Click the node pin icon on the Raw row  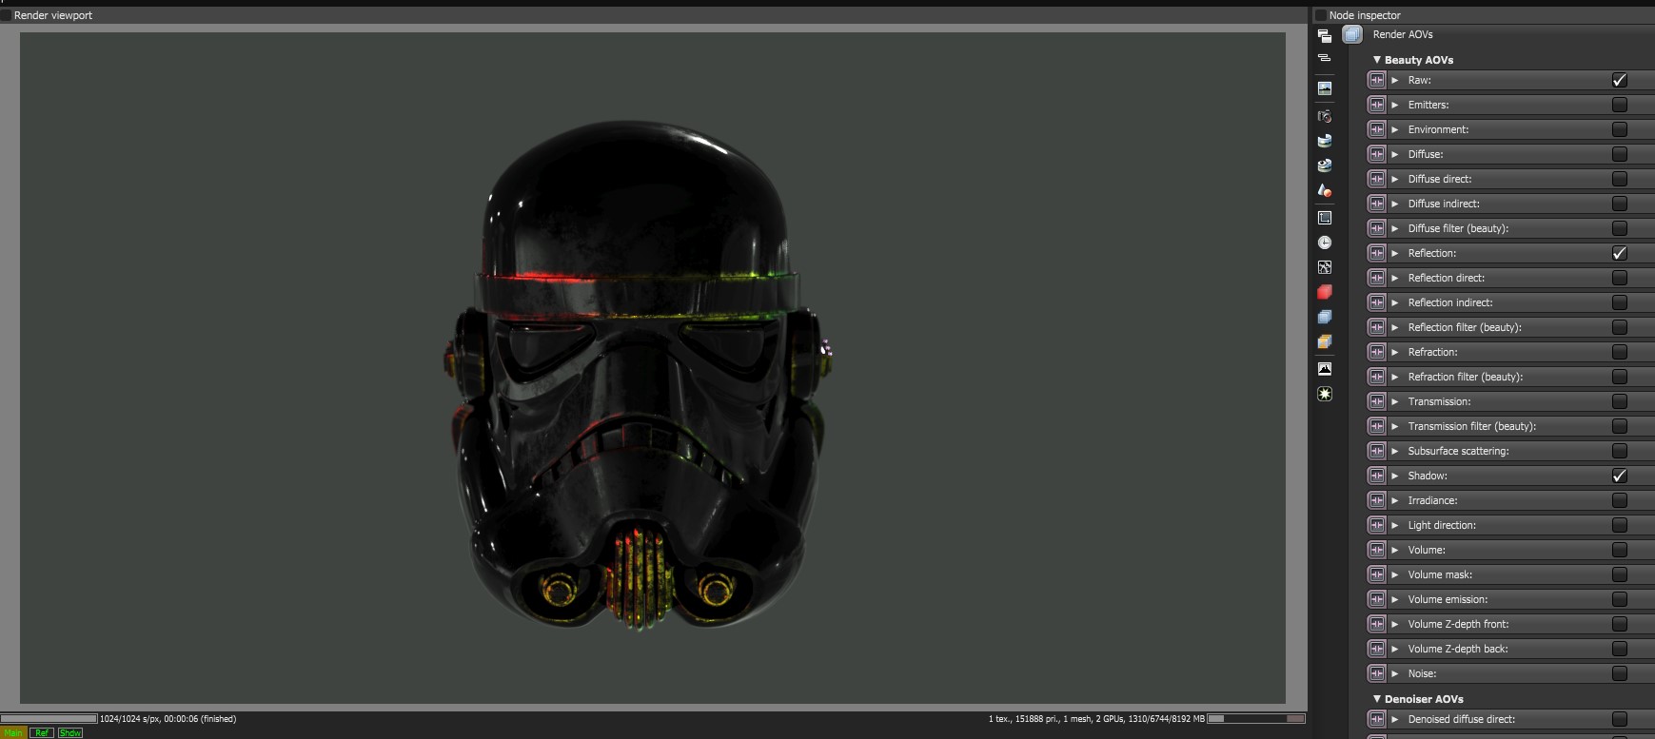pos(1376,80)
